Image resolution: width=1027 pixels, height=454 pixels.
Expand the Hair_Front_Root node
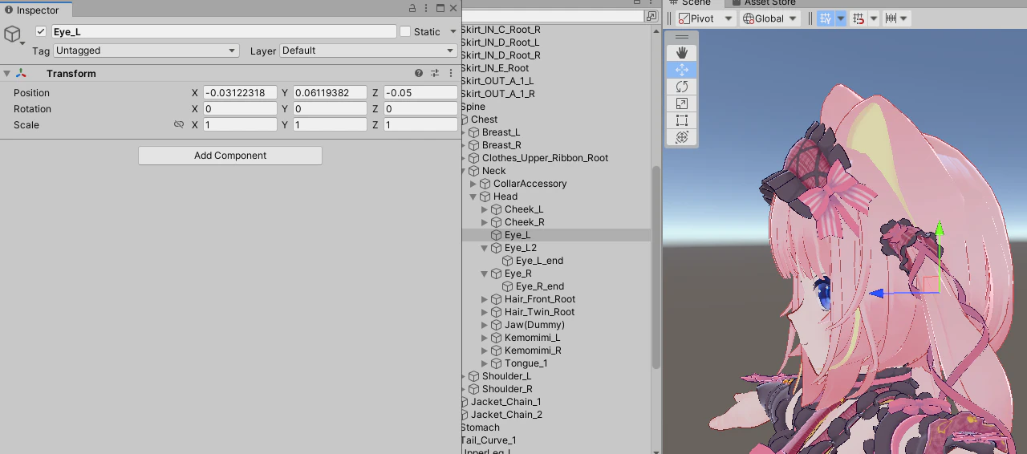(x=485, y=299)
